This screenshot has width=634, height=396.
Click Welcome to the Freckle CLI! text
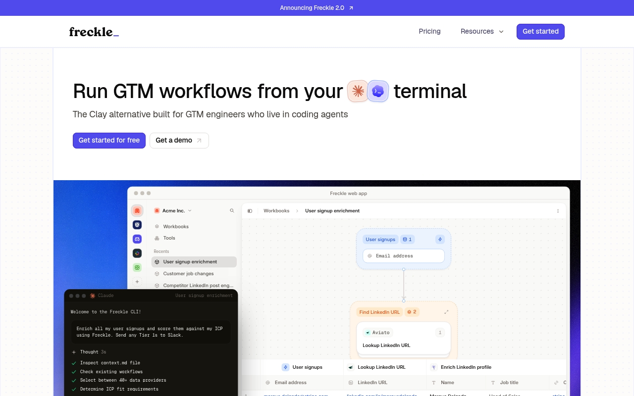click(106, 312)
